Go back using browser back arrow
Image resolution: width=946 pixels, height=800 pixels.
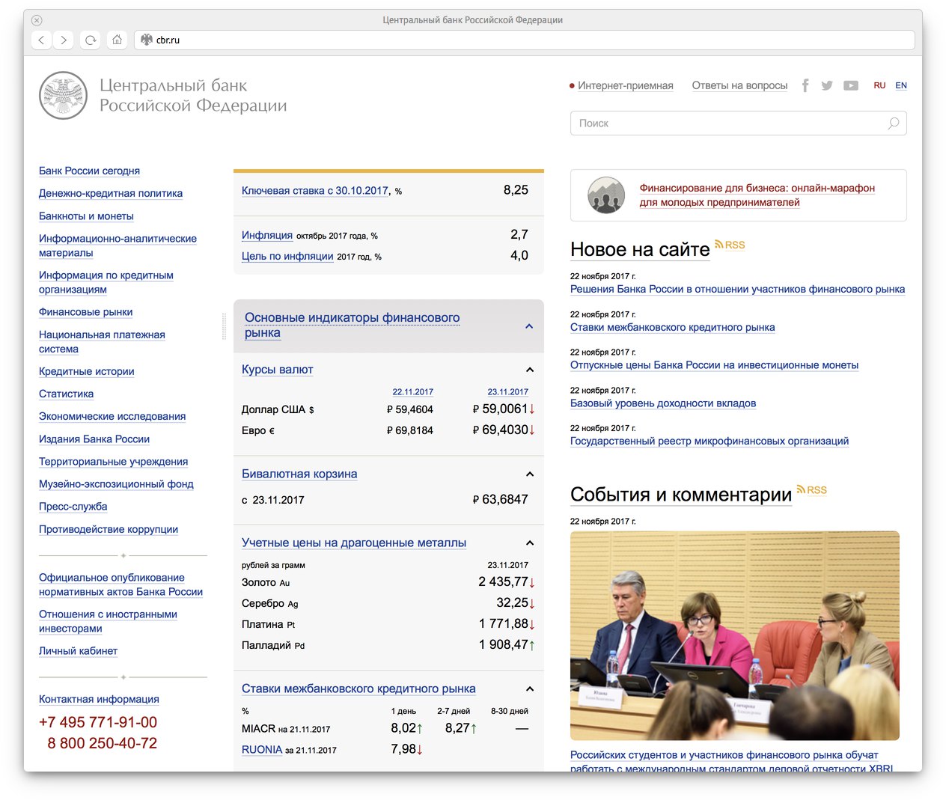[42, 40]
